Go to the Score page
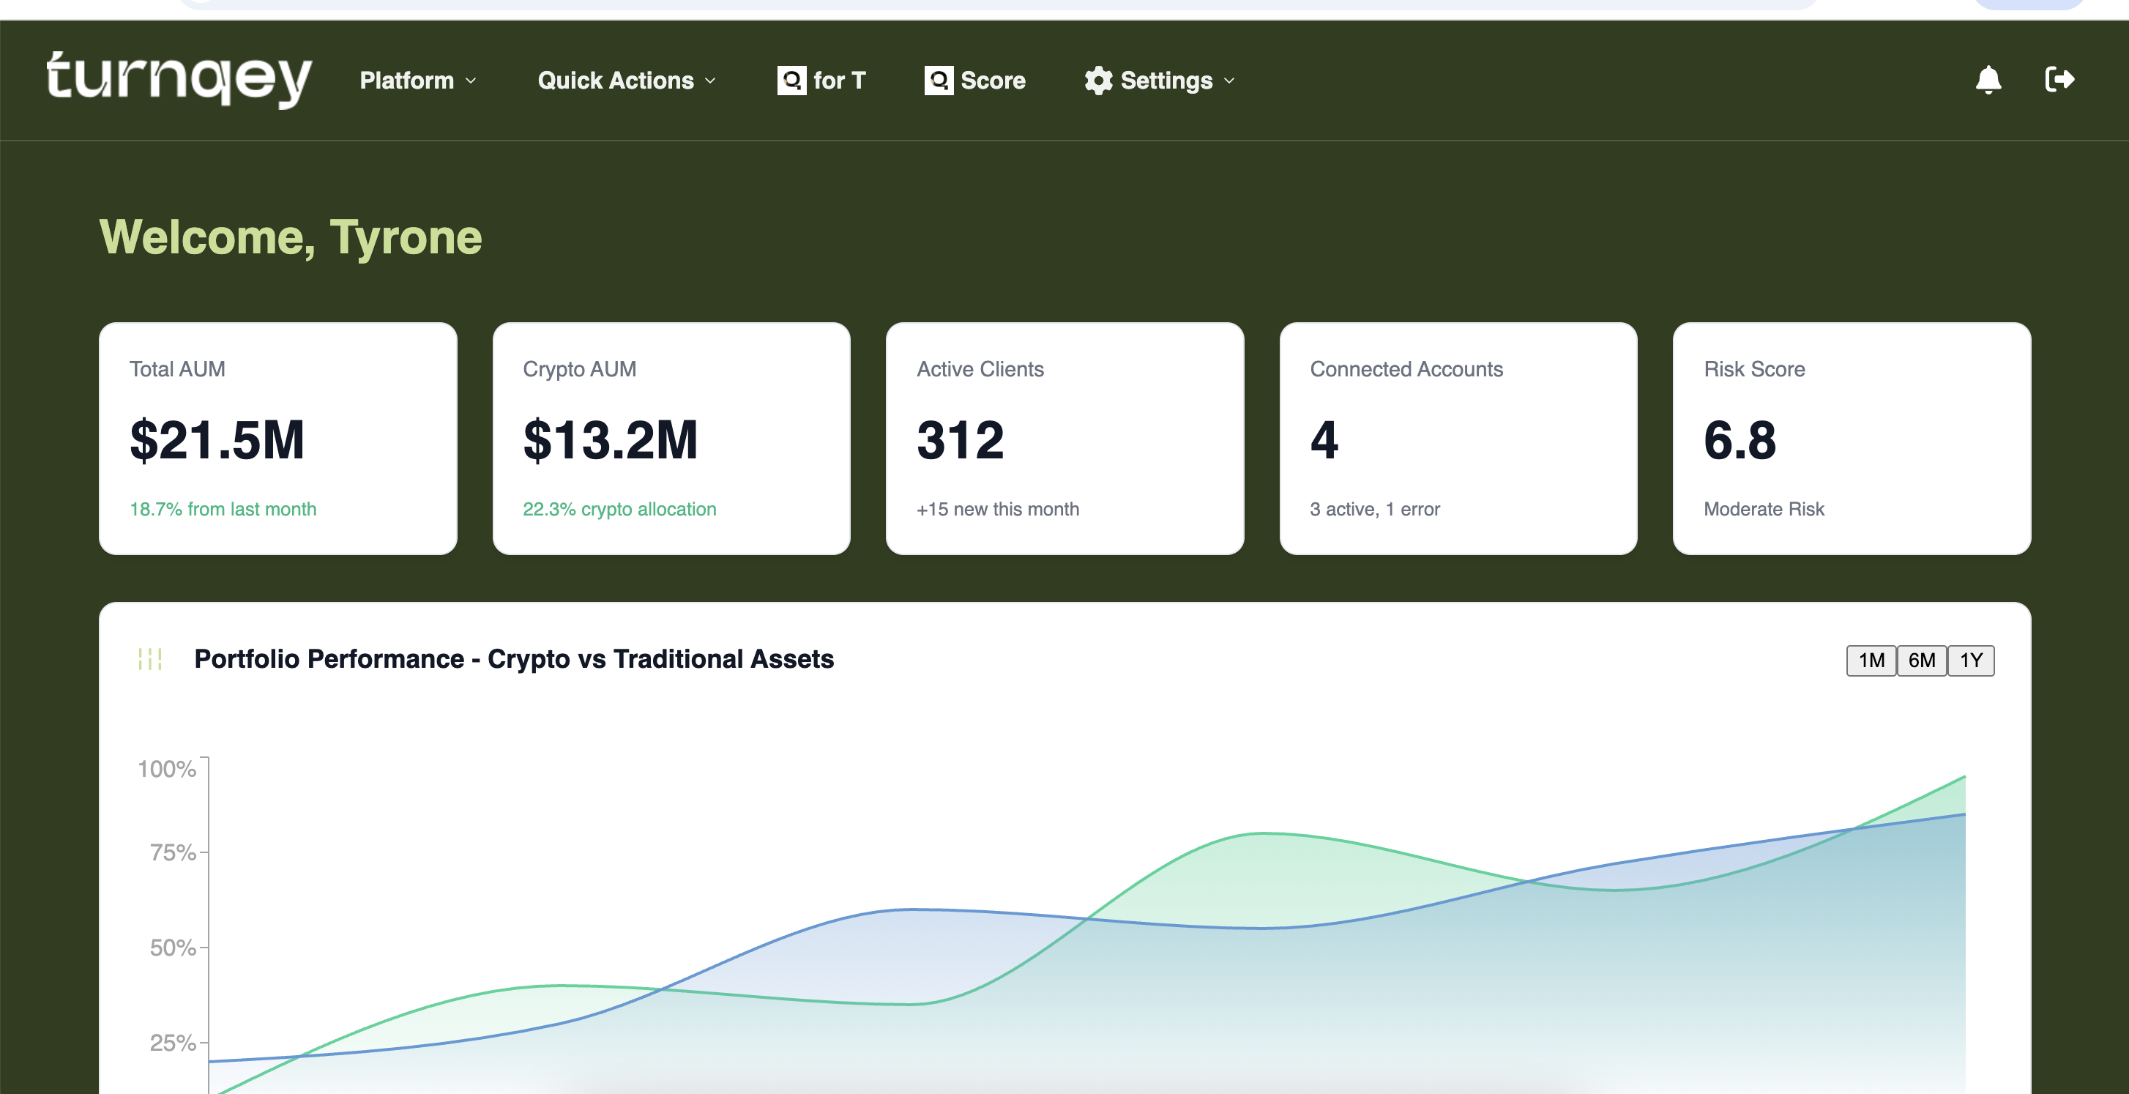This screenshot has width=2129, height=1094. (974, 81)
